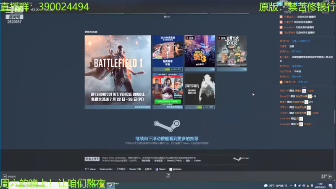Open the 法律信息 legal information link

158,160
